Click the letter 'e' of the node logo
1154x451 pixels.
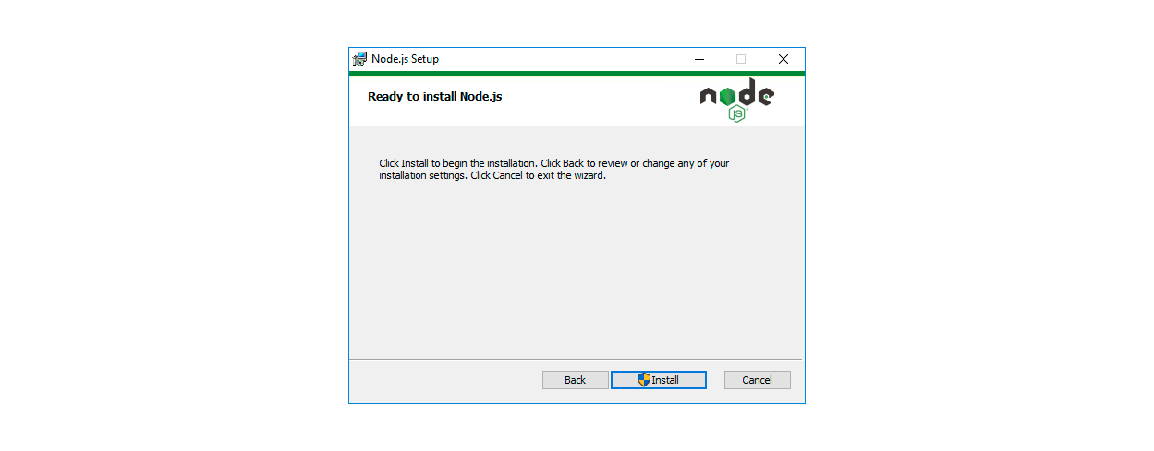point(766,96)
